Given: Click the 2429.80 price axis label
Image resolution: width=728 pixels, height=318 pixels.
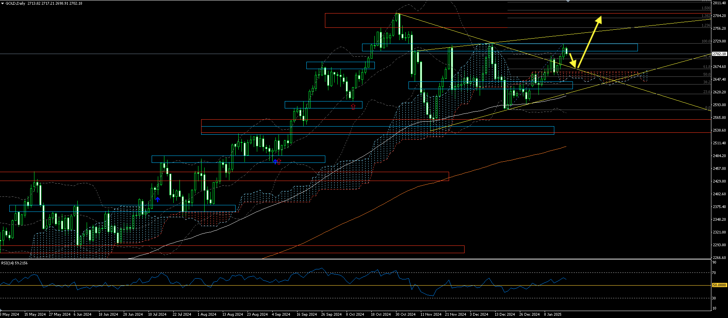Looking at the screenshot, I should click(719, 181).
